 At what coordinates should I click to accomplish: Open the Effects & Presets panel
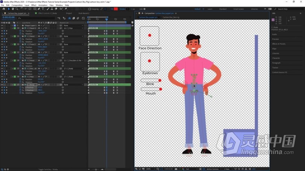(279, 44)
